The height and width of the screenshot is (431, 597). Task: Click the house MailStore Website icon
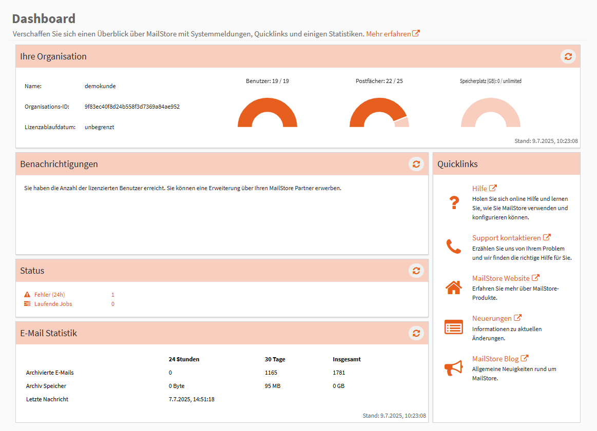453,288
